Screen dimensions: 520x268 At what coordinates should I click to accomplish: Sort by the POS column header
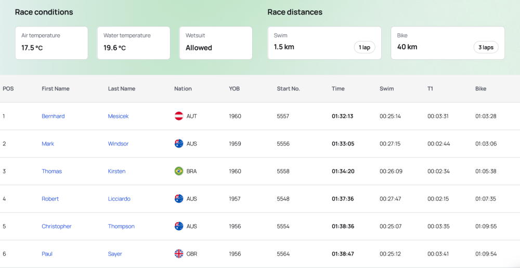[8, 89]
